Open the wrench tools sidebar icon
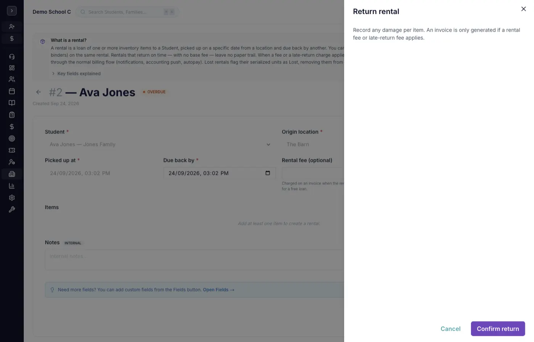Viewport: 534px width, 342px height. (12, 209)
